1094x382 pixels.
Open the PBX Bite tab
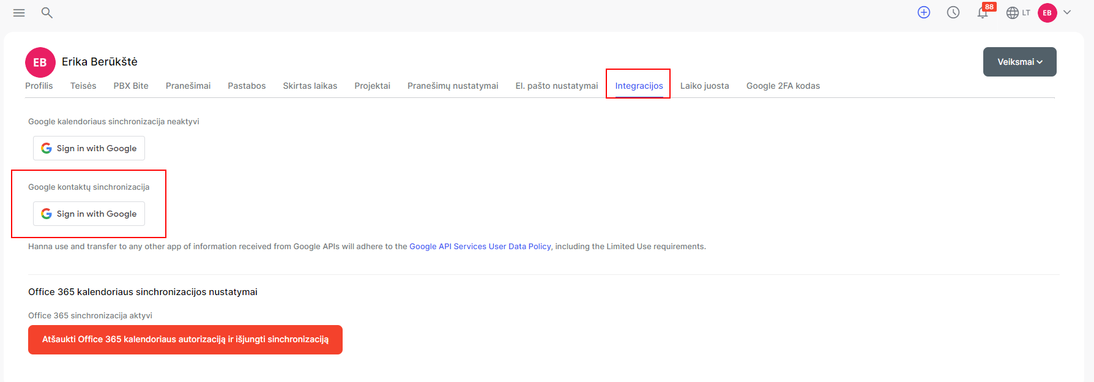131,86
